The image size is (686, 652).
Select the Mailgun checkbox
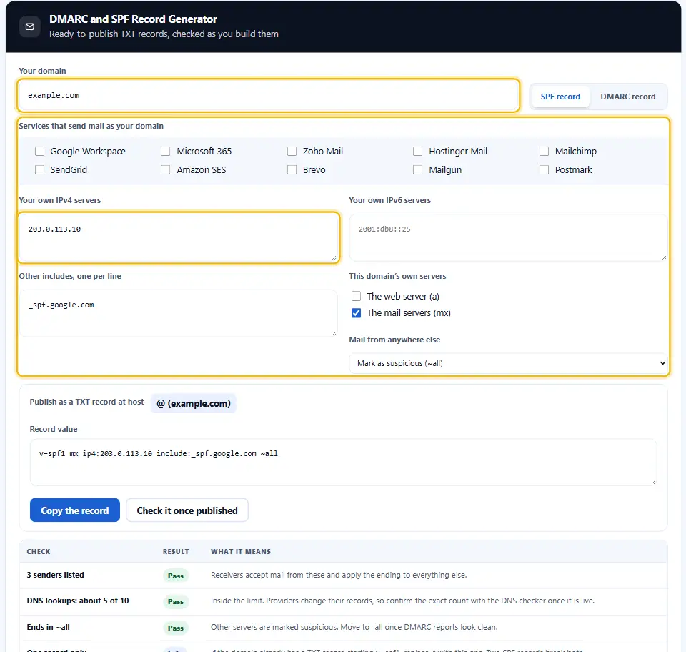tap(418, 169)
